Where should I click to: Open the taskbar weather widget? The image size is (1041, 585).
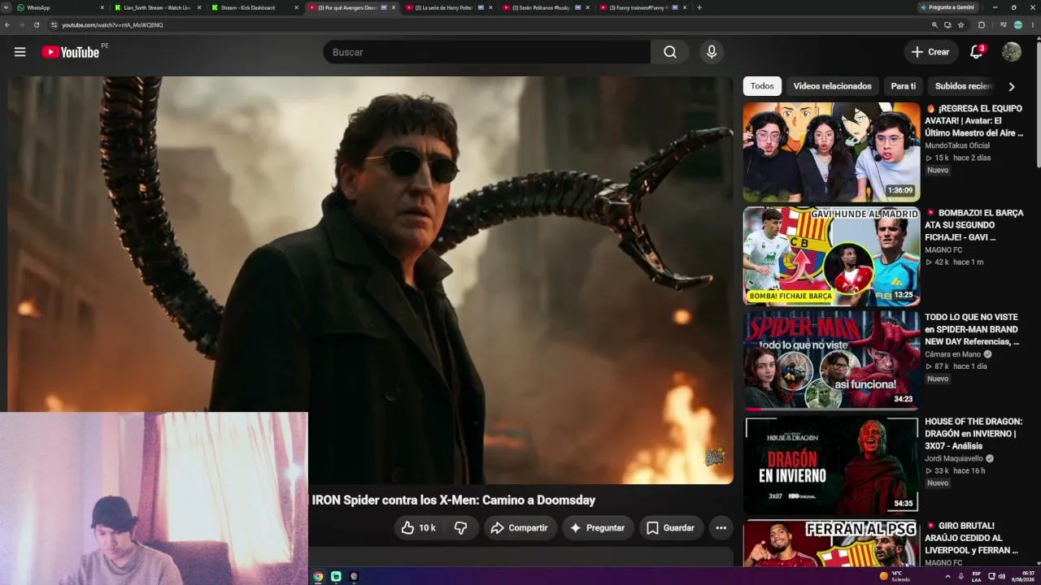coord(895,577)
